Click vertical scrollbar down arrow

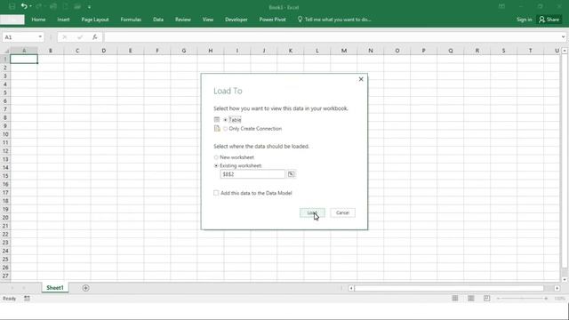[x=565, y=280]
